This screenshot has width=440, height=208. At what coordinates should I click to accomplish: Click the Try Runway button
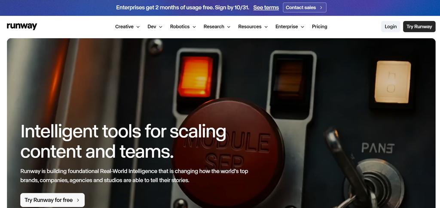tap(419, 27)
